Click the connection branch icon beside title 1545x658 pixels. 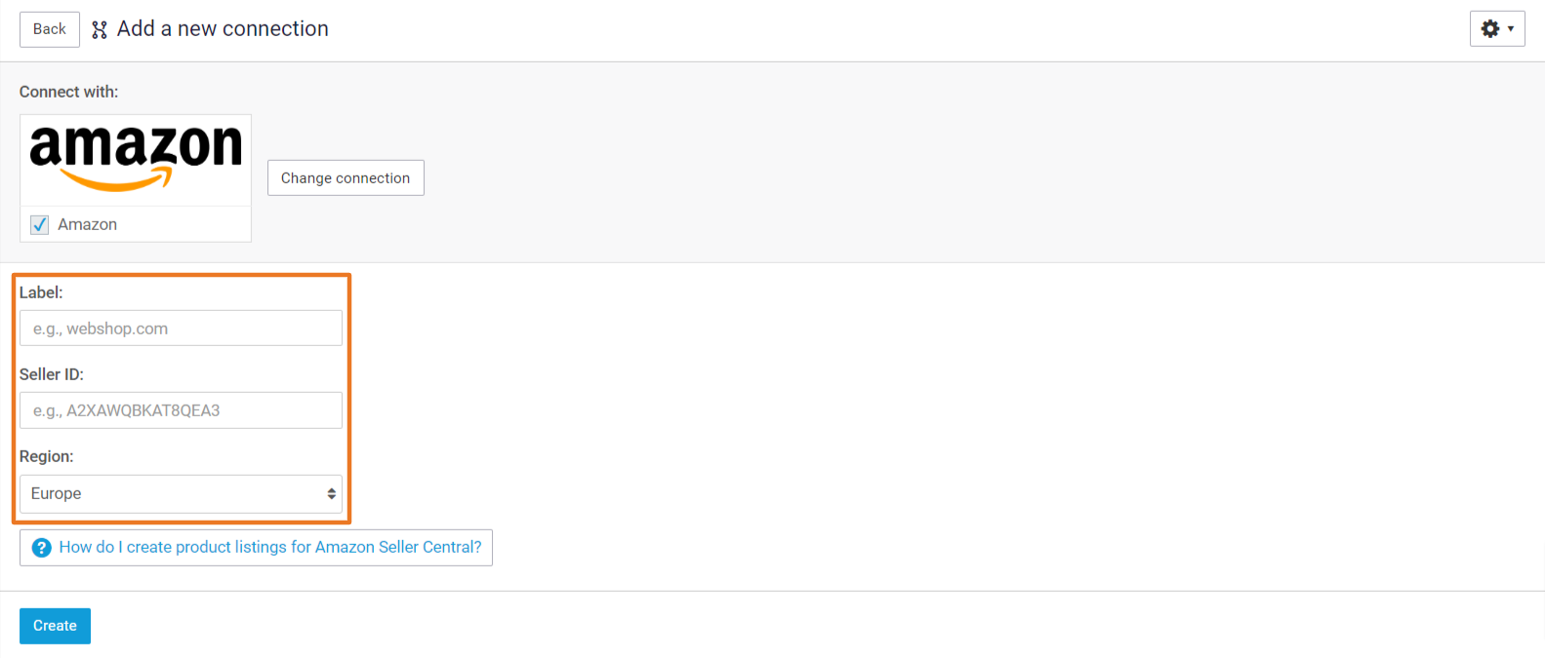tap(100, 30)
